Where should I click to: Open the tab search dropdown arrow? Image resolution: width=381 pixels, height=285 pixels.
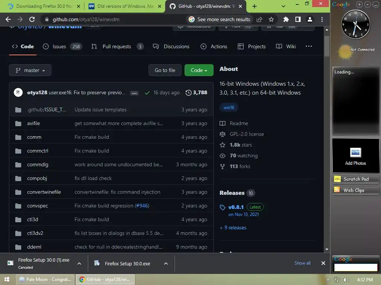point(283,6)
